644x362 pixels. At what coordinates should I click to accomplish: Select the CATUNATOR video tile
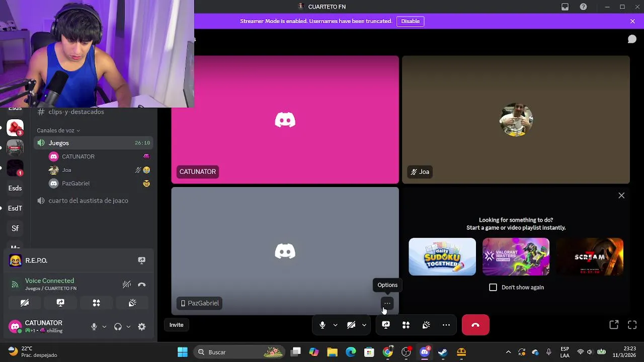[285, 120]
